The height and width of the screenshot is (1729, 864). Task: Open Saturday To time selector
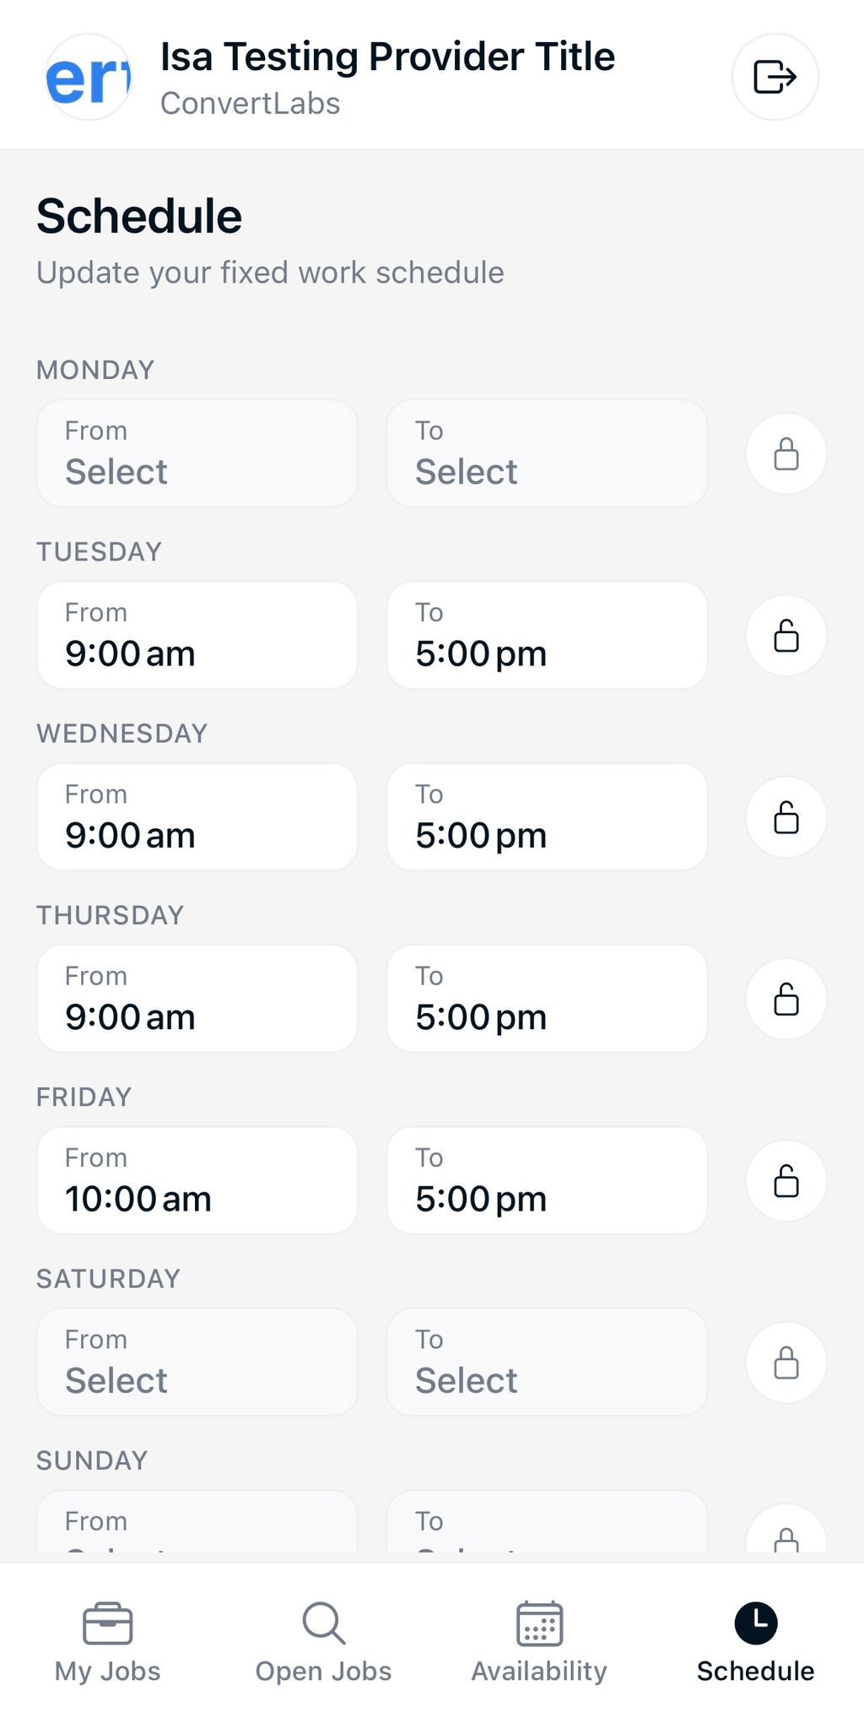click(547, 1363)
